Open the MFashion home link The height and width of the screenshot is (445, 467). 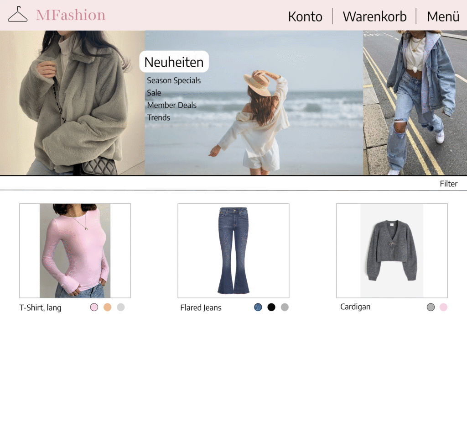(71, 15)
